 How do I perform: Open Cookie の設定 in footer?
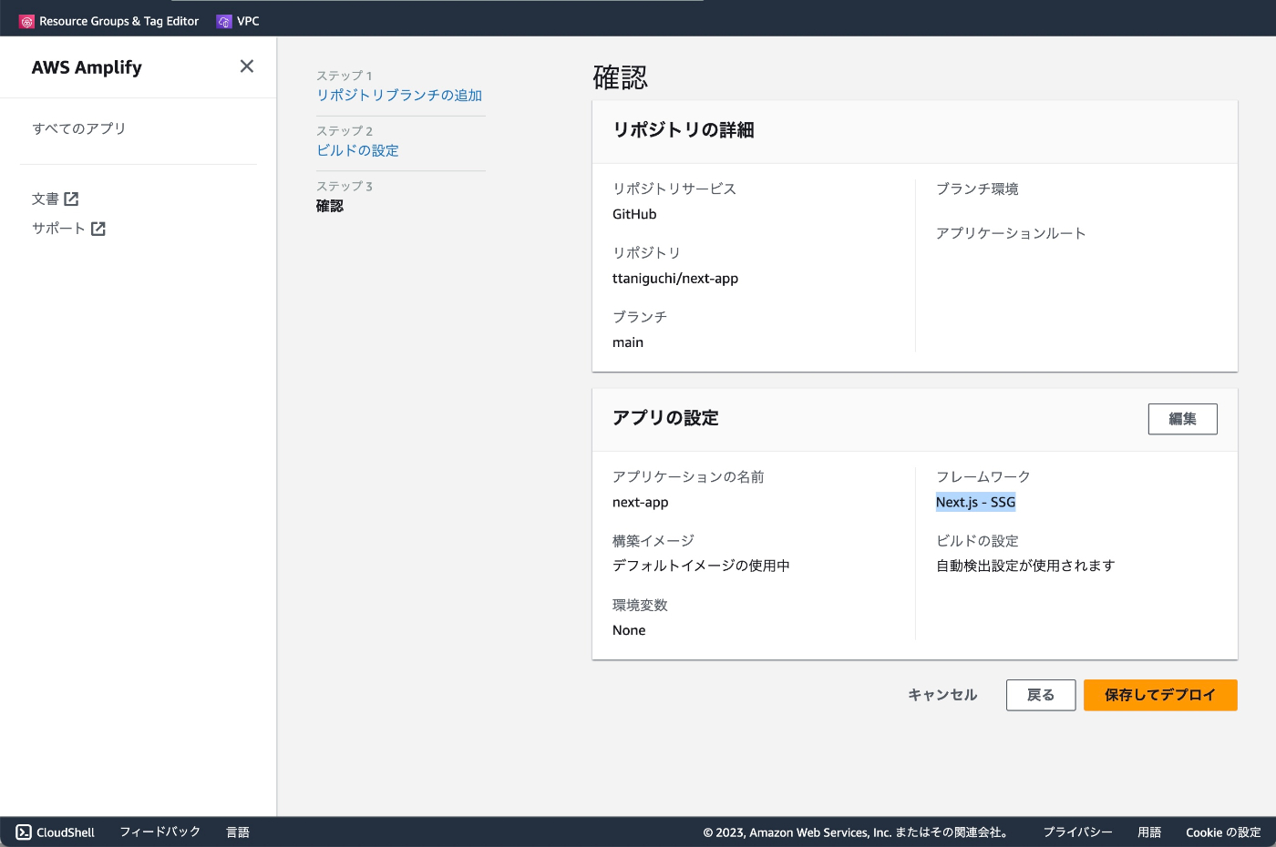pos(1223,832)
